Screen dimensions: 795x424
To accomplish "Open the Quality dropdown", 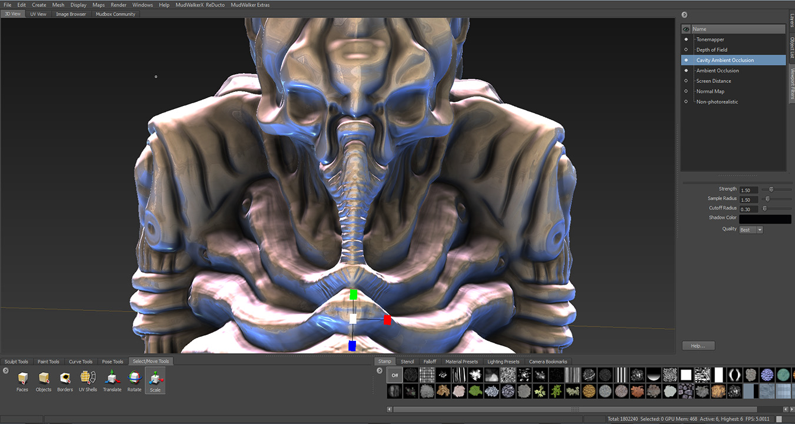I will pyautogui.click(x=751, y=230).
